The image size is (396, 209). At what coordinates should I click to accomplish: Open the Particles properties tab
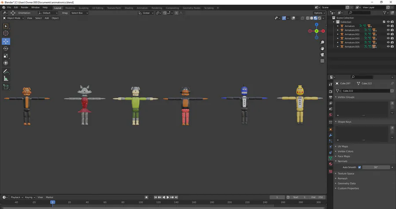coord(330,141)
